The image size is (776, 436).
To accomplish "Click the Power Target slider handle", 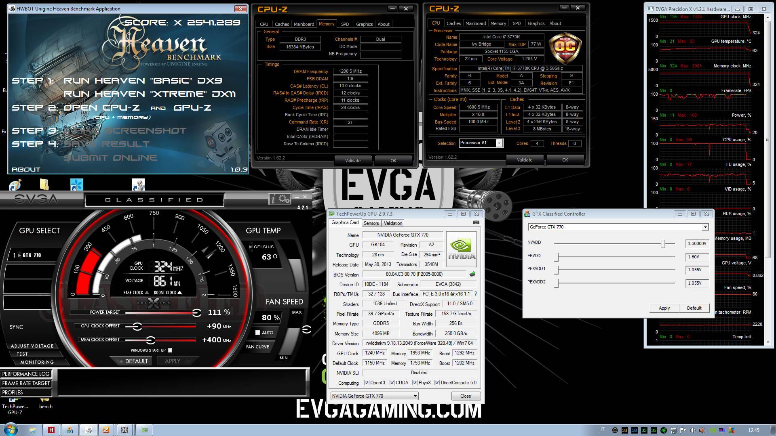I will pos(196,312).
